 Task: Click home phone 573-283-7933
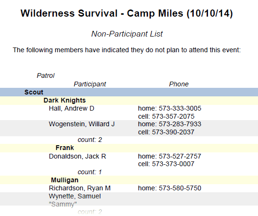(x=180, y=124)
